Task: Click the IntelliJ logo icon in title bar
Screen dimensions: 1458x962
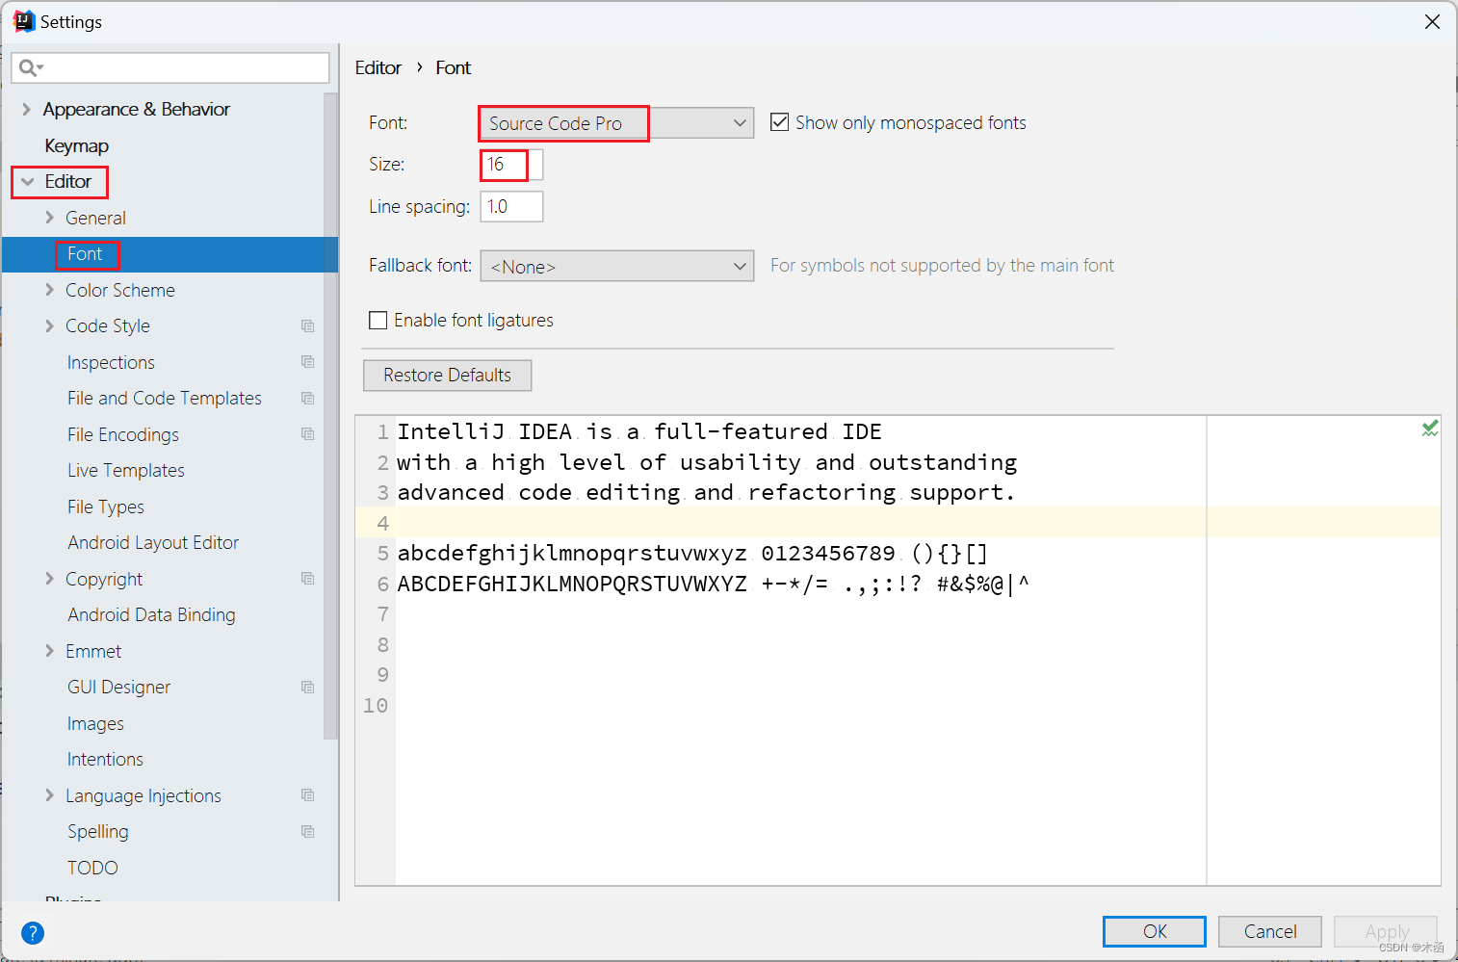Action: coord(24,21)
